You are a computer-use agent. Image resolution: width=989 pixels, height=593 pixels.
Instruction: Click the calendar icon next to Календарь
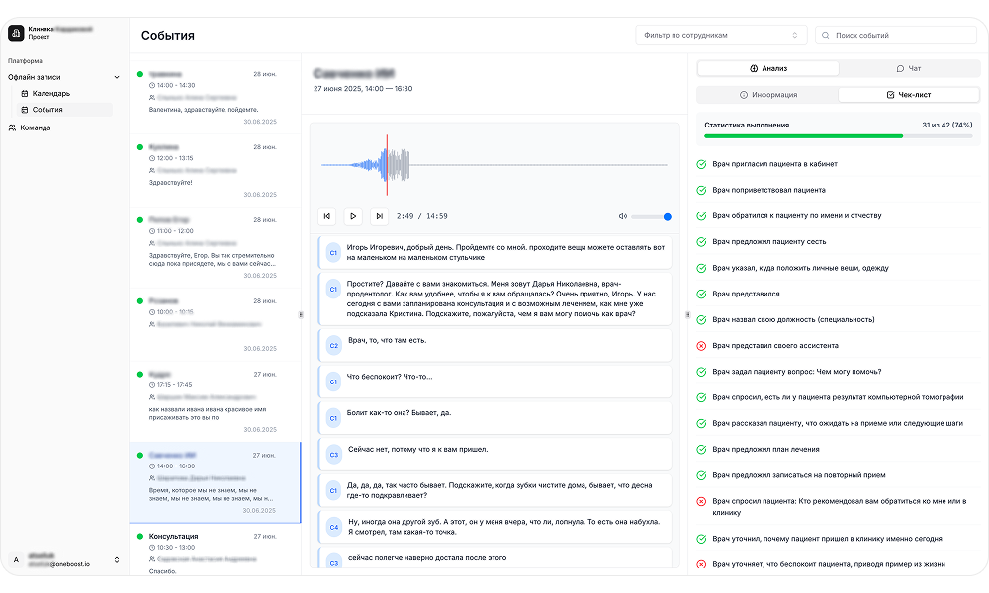[x=25, y=93]
